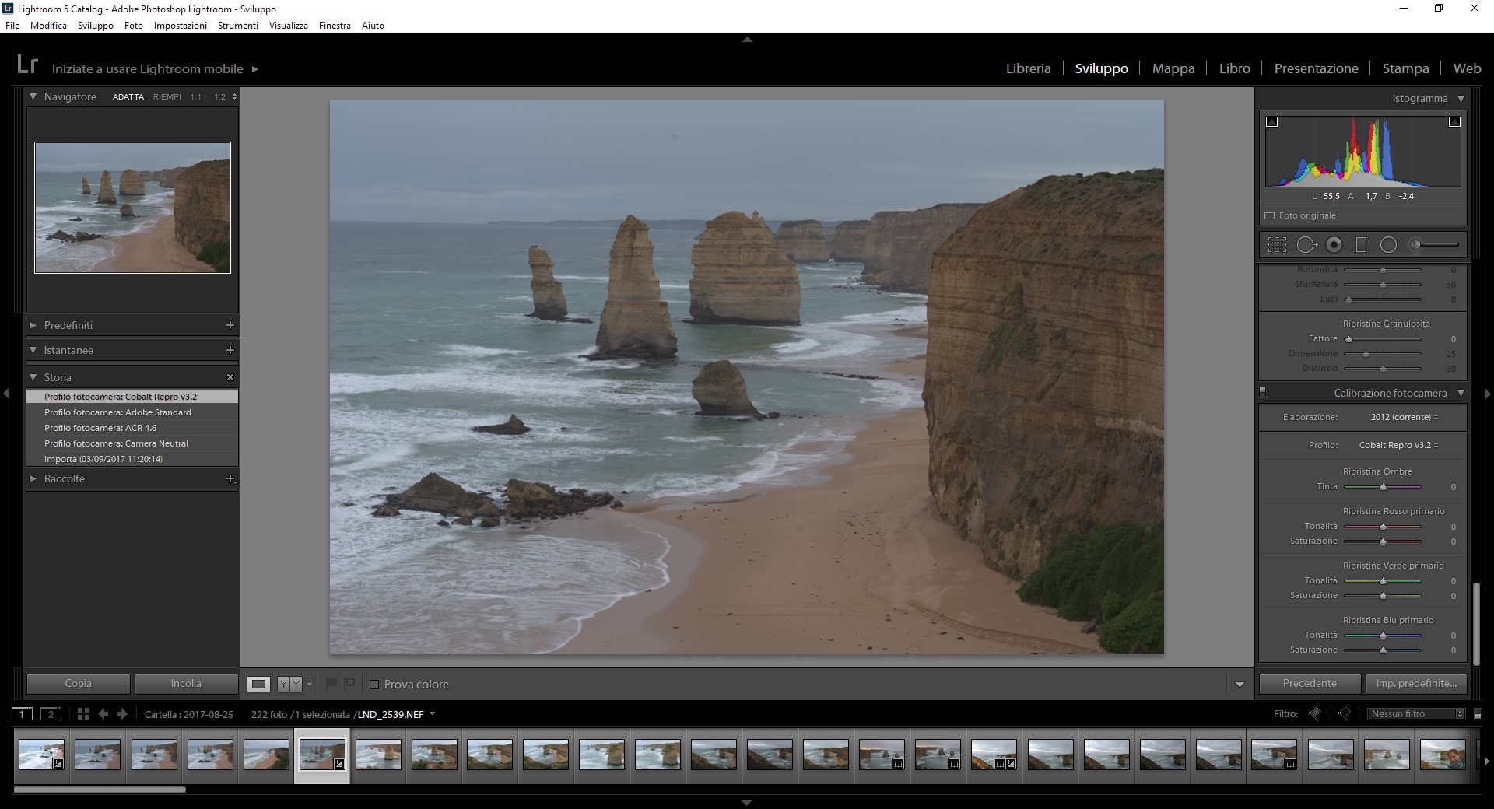Select the Spot Removal tool
This screenshot has width=1494, height=809.
[x=1306, y=245]
